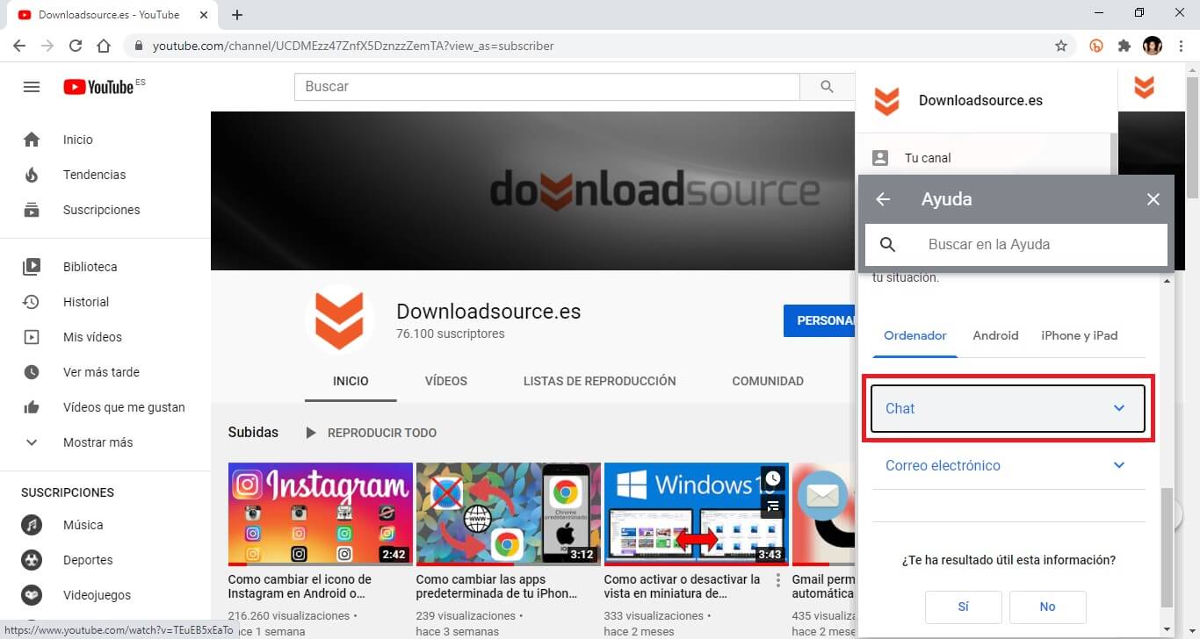The width and height of the screenshot is (1200, 639).
Task: Expand the Correo electrónico option
Action: 1008,465
